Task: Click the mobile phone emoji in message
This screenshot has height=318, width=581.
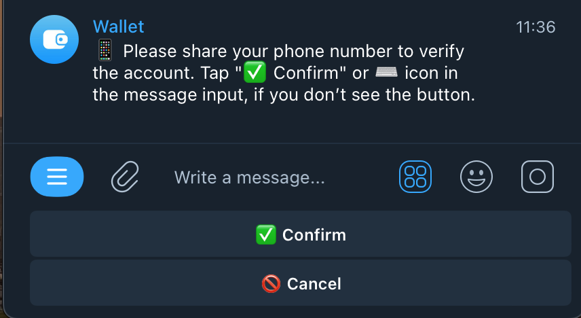Action: [x=105, y=51]
